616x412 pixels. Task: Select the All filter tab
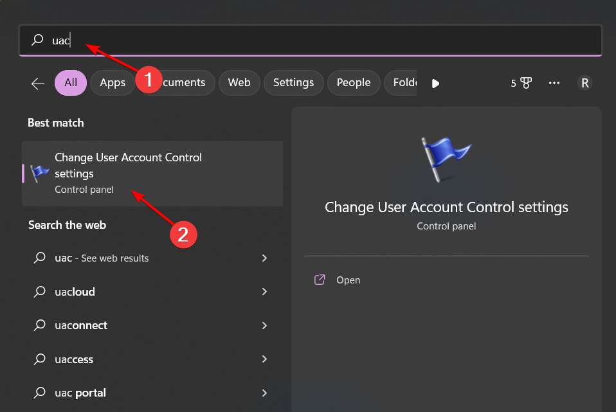click(71, 83)
